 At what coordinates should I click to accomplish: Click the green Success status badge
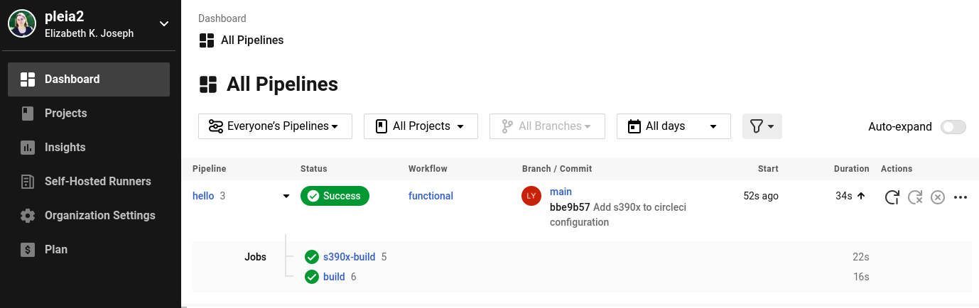point(335,196)
